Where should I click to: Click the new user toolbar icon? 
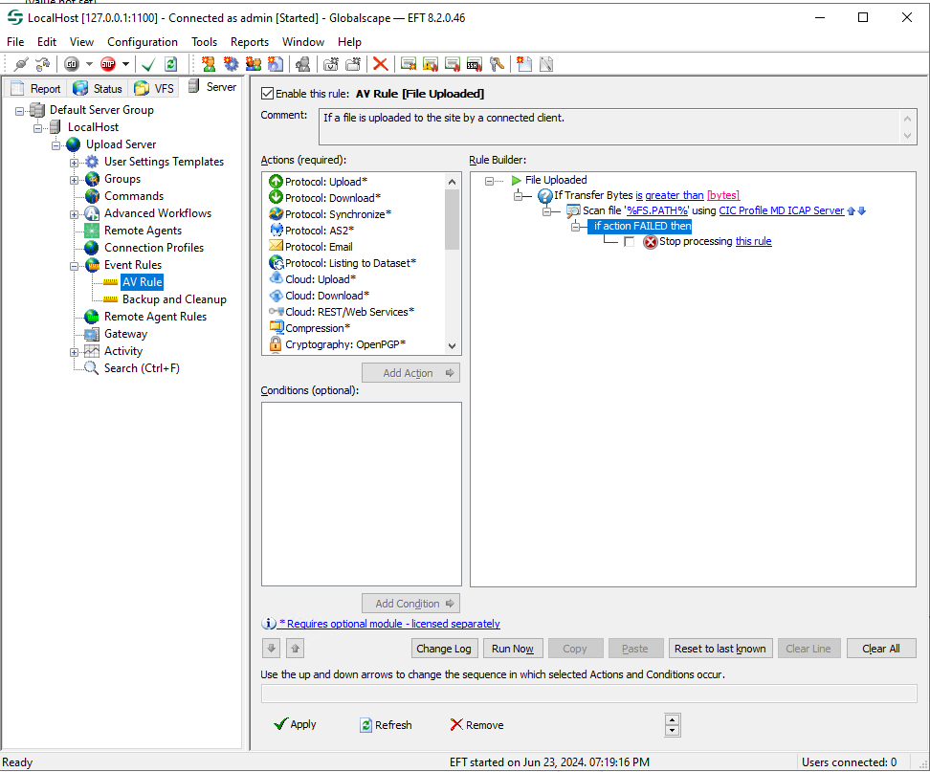pyautogui.click(x=209, y=64)
